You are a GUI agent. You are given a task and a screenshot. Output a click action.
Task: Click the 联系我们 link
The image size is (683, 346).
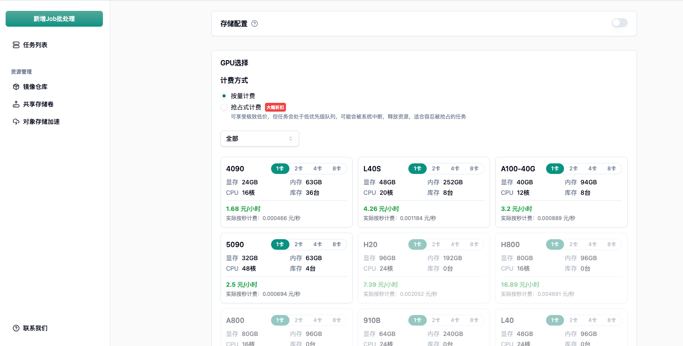point(35,328)
